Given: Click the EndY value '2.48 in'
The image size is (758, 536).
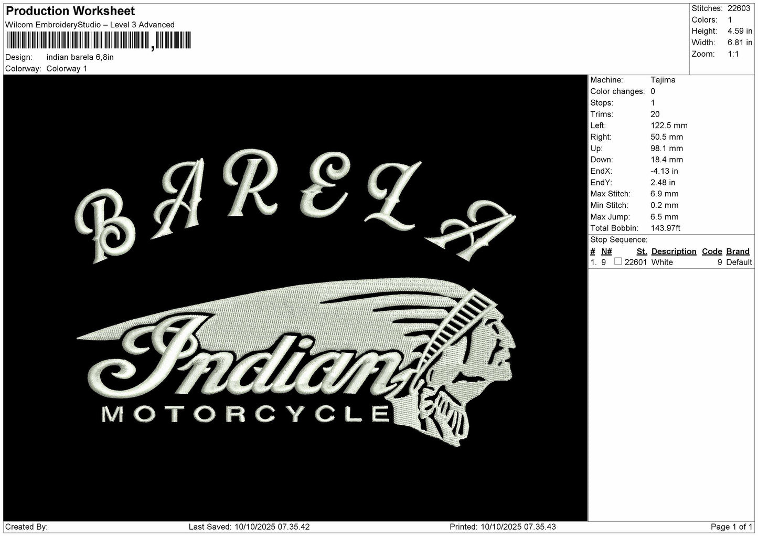Looking at the screenshot, I should coord(663,183).
